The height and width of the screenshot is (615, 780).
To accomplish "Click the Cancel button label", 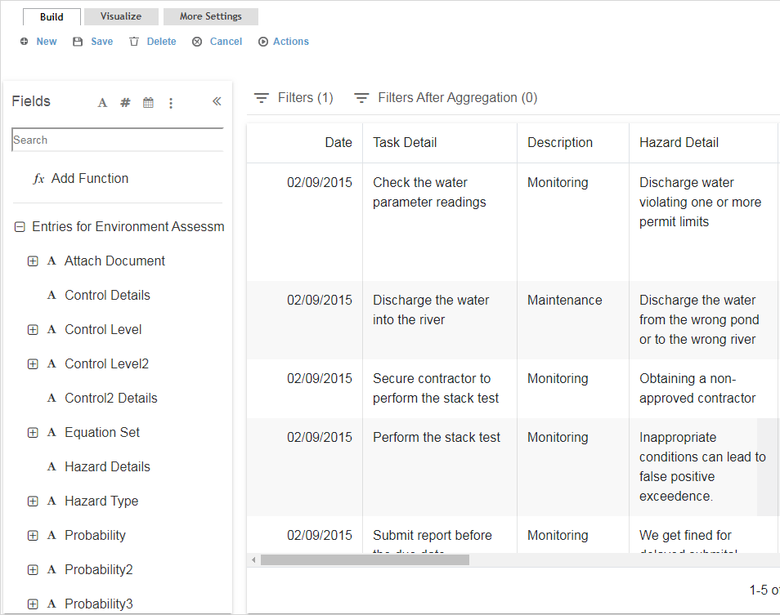I will pyautogui.click(x=226, y=42).
